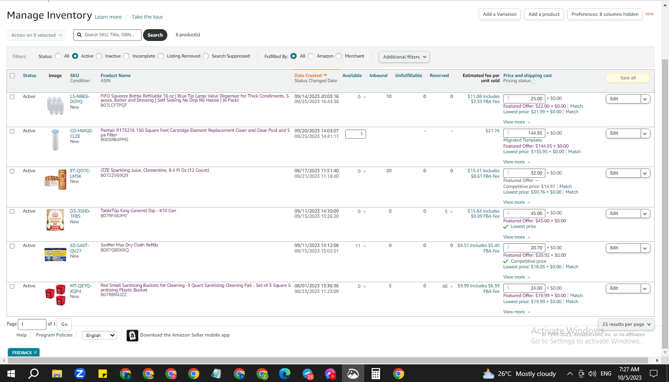The width and height of the screenshot is (669, 382).
Task: Open the Help link in the footer
Action: point(21,335)
